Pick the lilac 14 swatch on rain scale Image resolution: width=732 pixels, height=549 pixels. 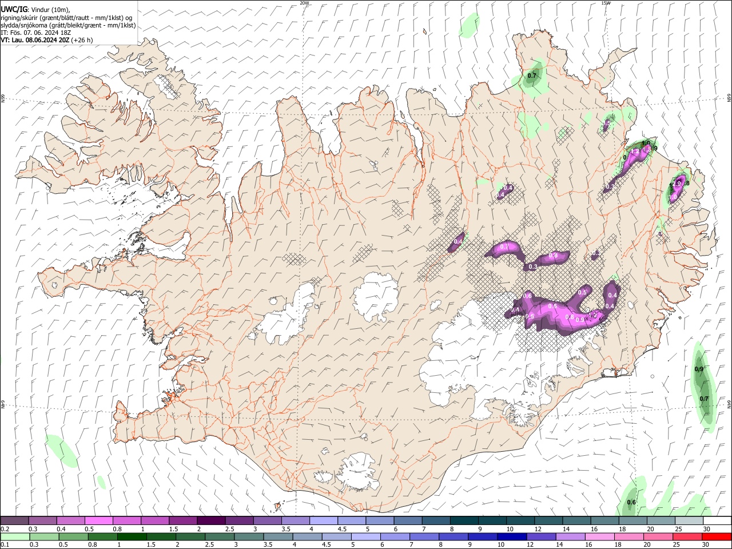click(570, 536)
